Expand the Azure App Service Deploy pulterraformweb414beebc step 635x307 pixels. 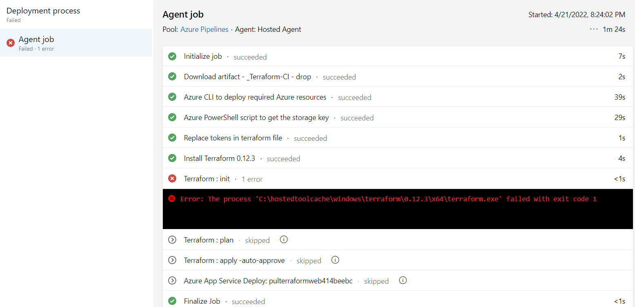point(172,280)
